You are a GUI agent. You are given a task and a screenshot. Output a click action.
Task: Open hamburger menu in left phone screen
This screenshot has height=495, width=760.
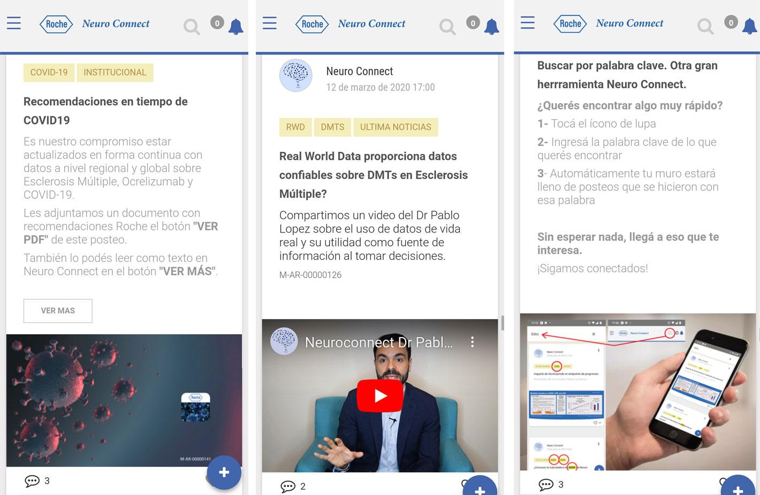click(x=14, y=23)
